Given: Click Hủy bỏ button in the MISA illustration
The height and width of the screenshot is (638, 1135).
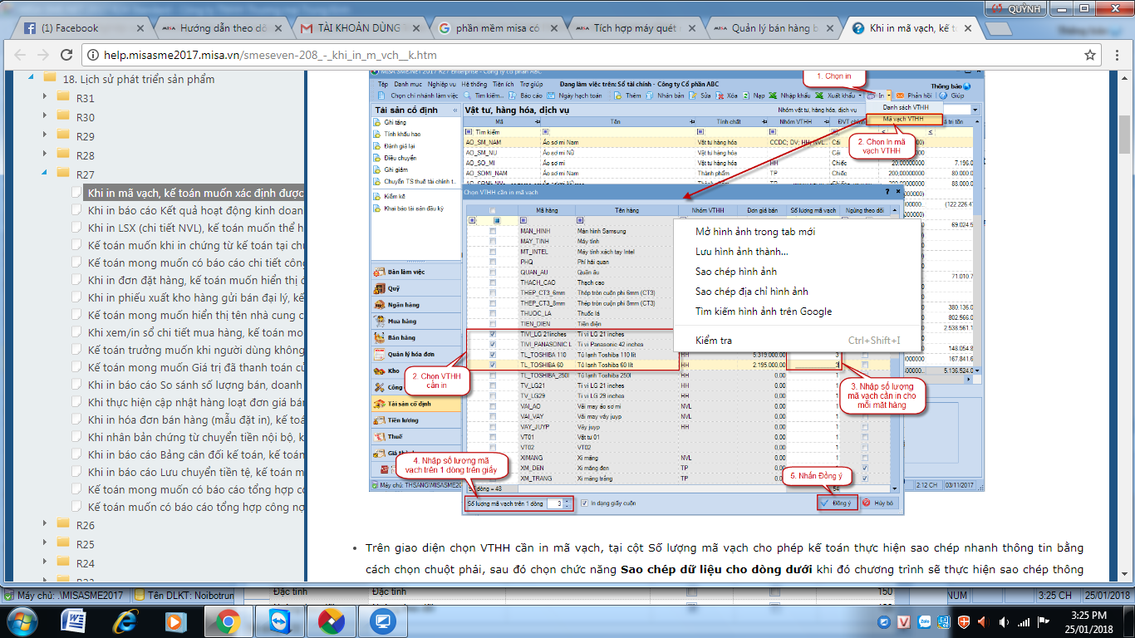Looking at the screenshot, I should click(877, 503).
